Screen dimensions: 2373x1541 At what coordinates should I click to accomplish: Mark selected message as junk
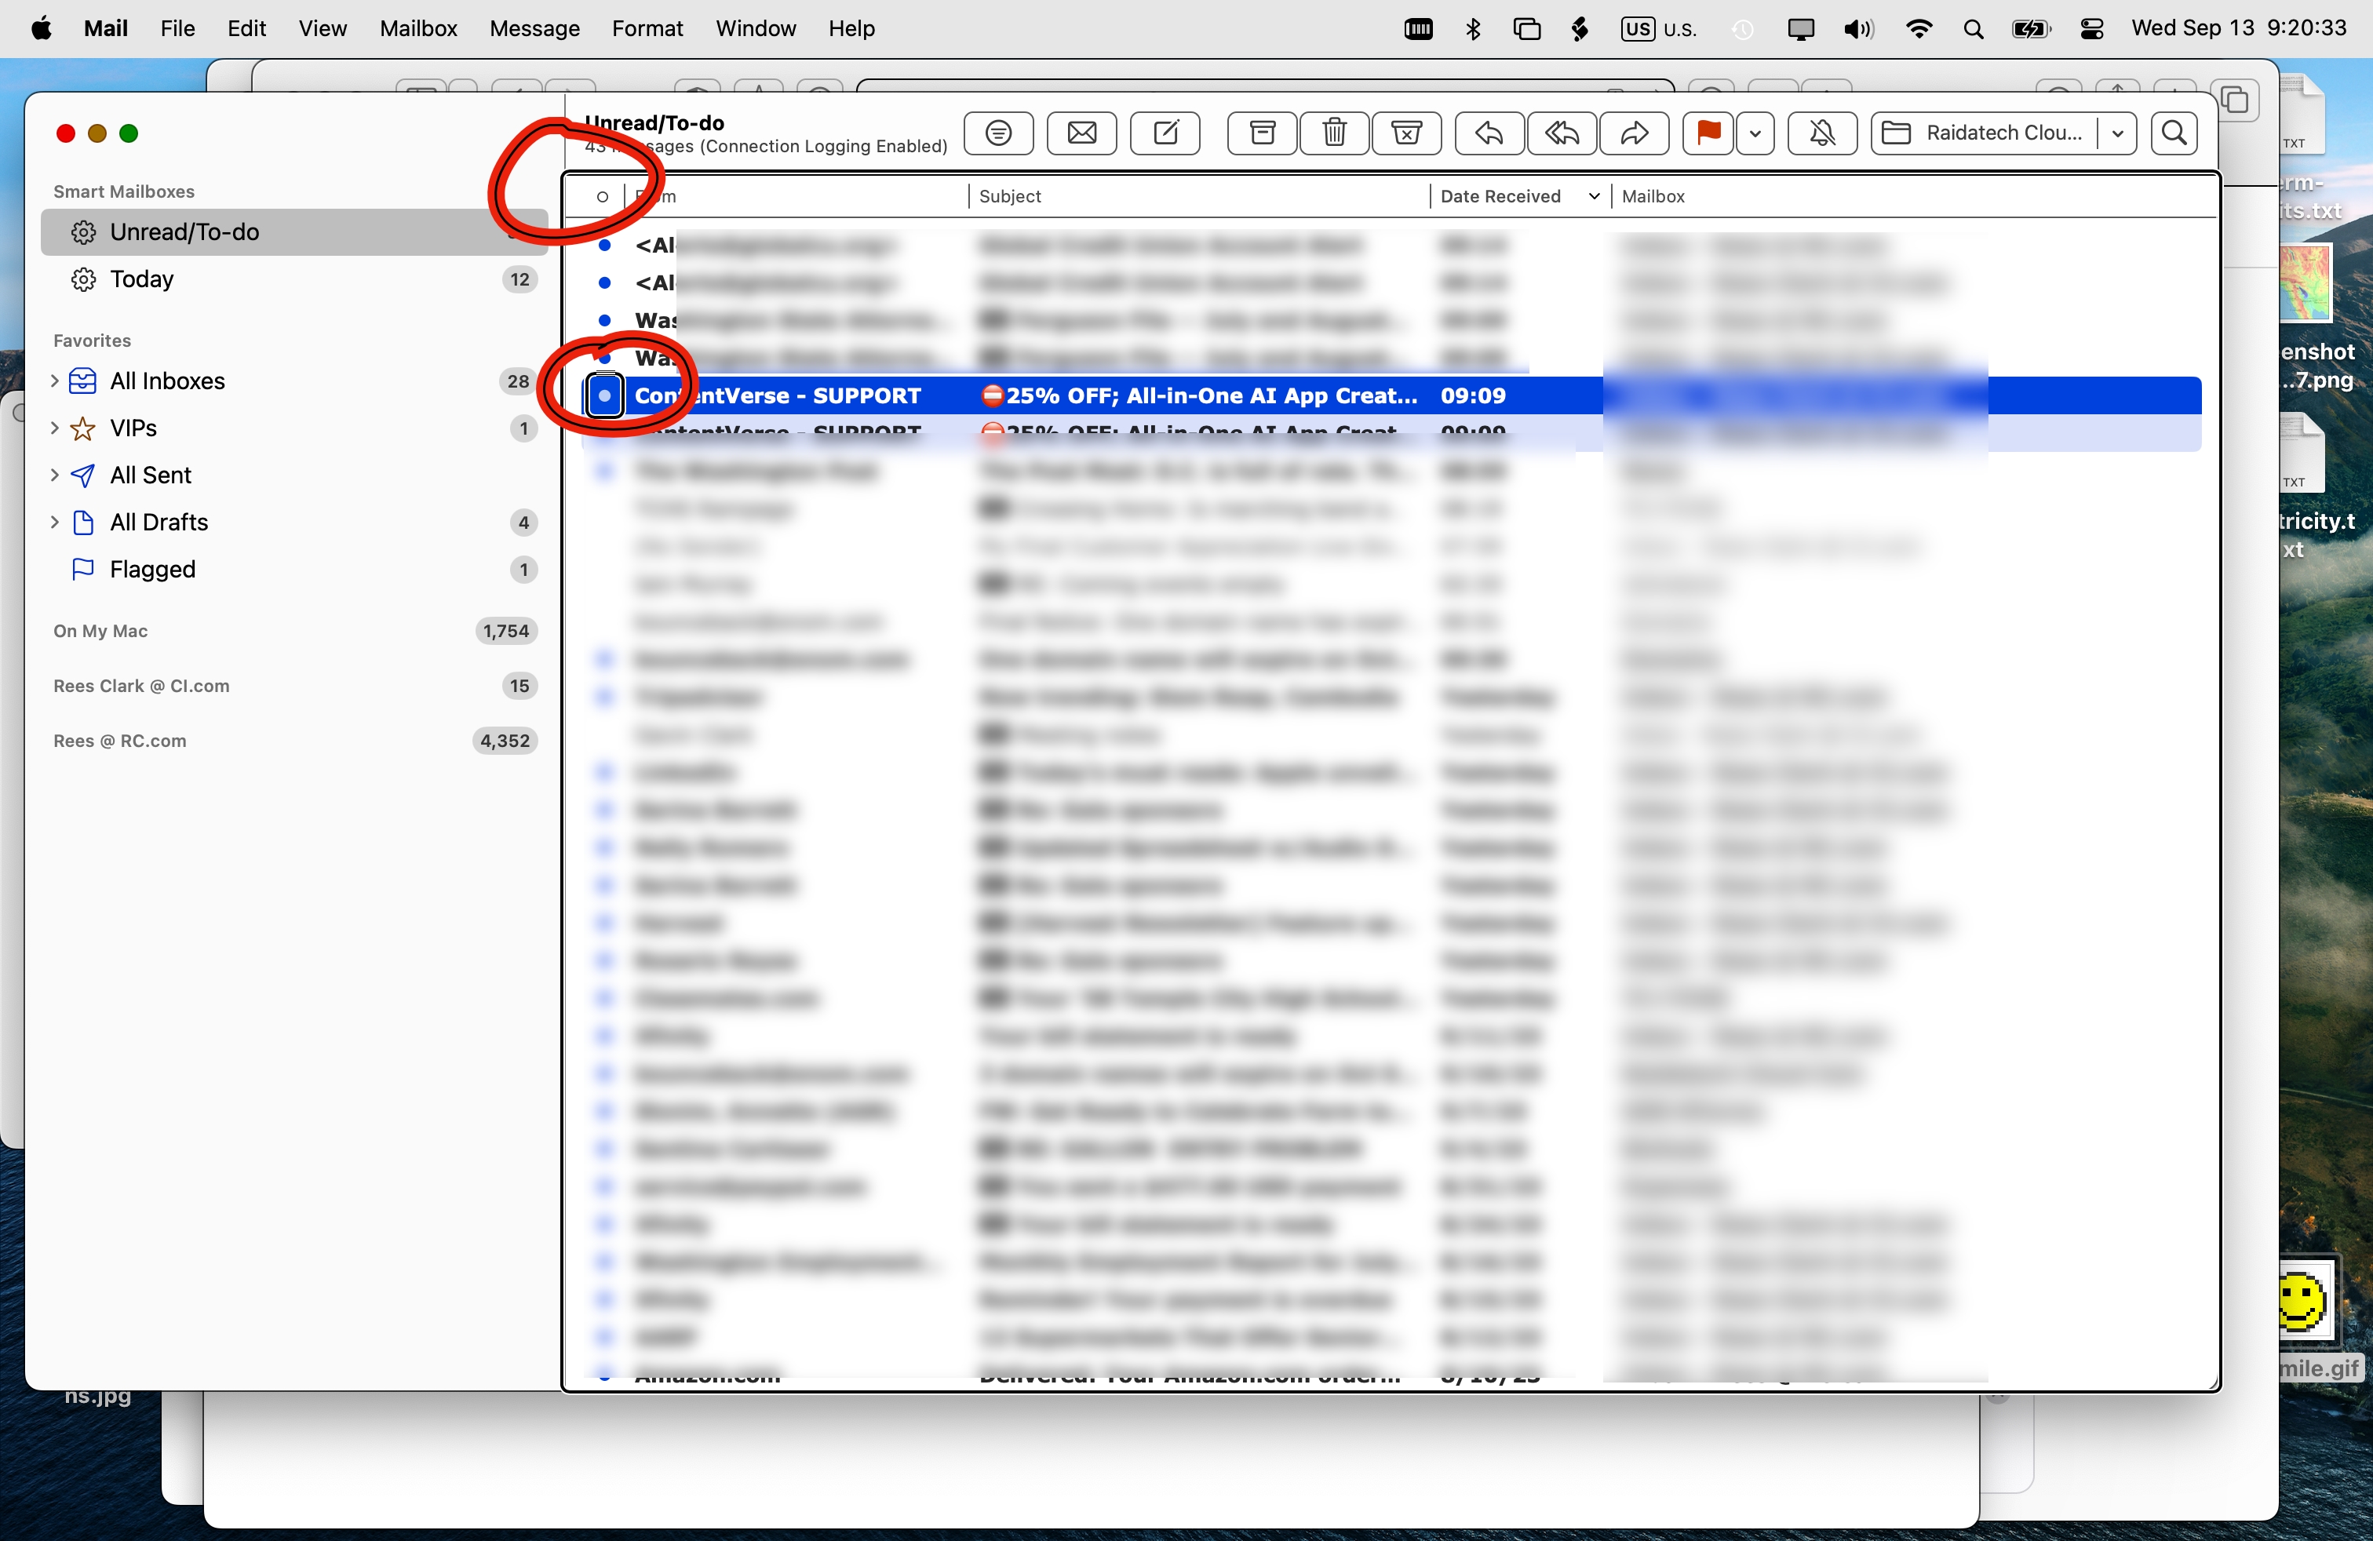1406,133
